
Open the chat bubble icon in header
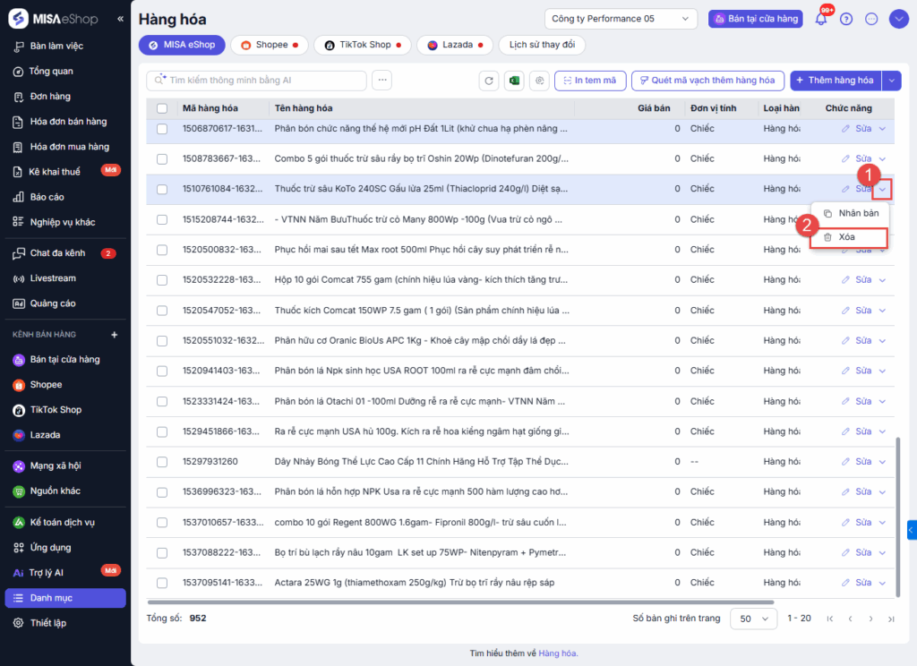871,19
